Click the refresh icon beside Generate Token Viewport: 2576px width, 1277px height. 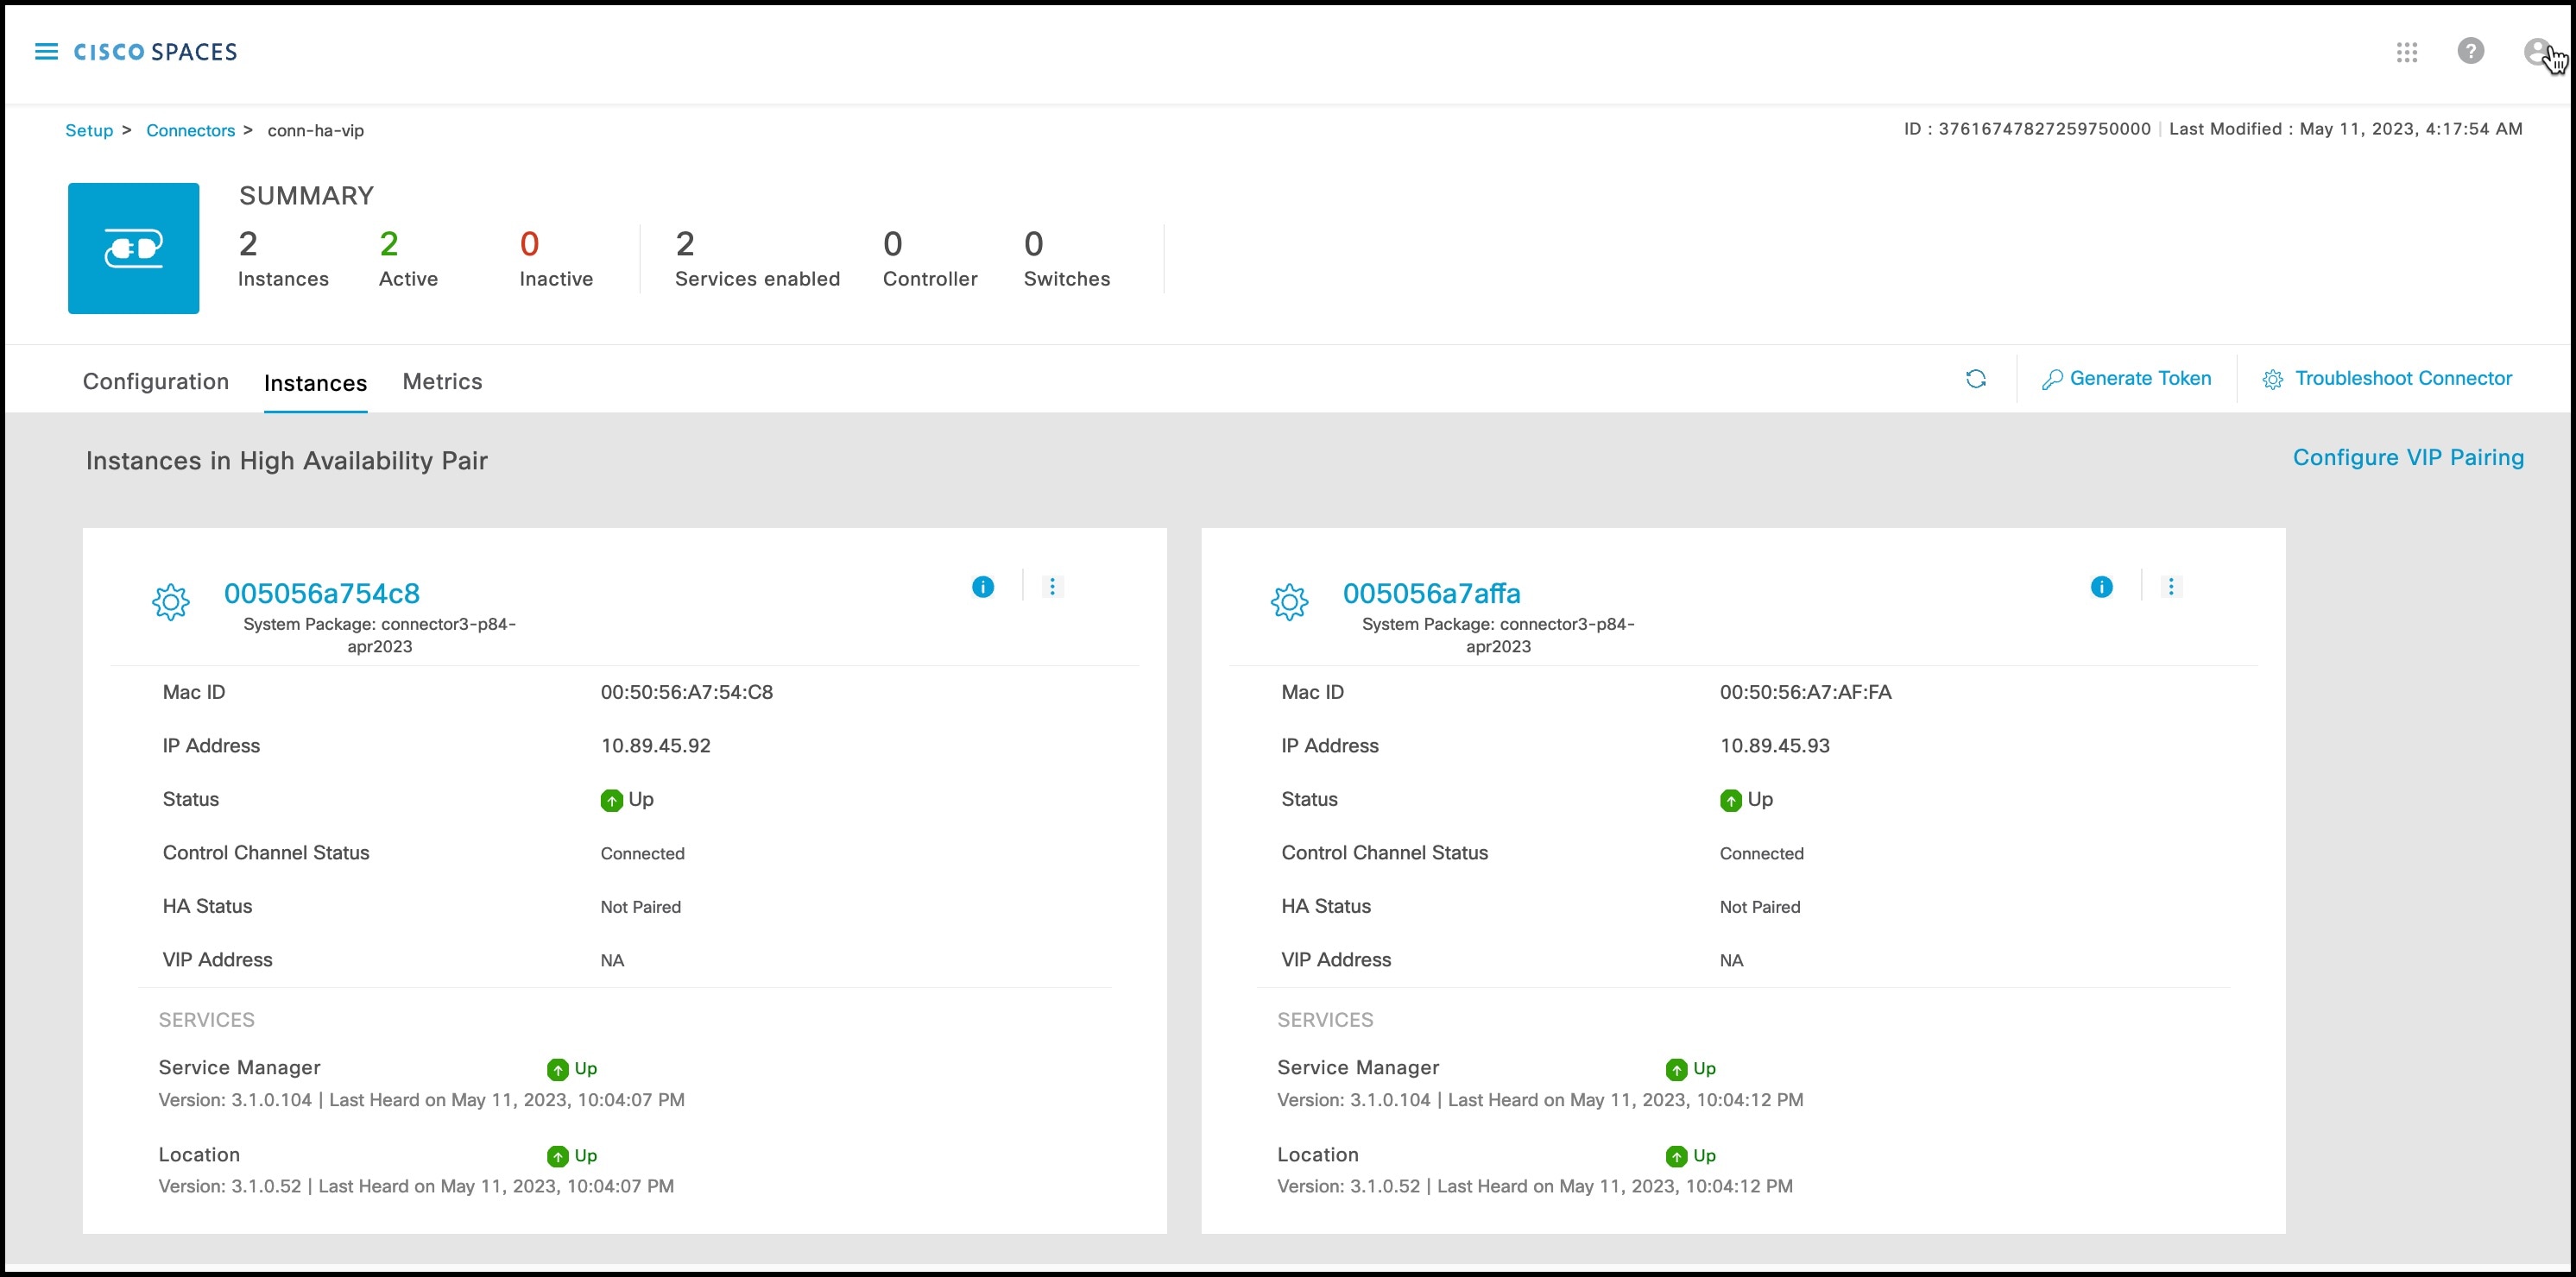click(x=1977, y=380)
